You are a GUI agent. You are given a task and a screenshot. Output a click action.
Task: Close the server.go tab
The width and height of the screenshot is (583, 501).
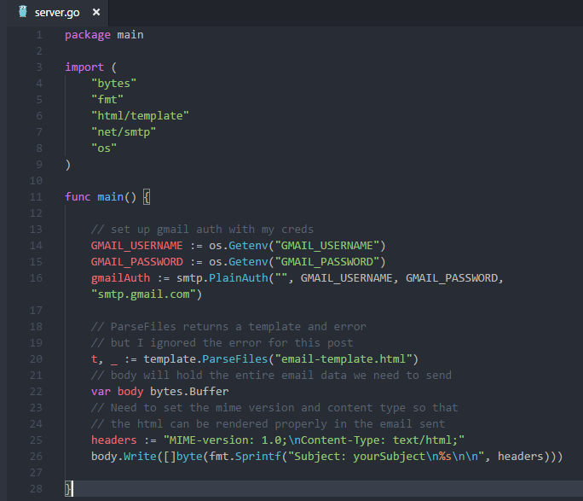pos(95,13)
